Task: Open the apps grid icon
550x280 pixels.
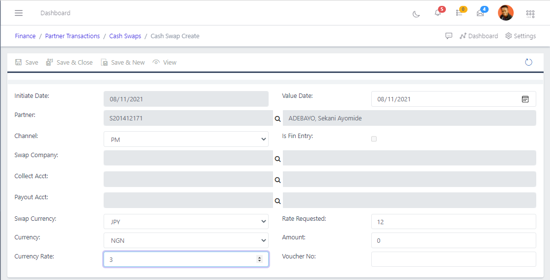Action: coord(530,13)
